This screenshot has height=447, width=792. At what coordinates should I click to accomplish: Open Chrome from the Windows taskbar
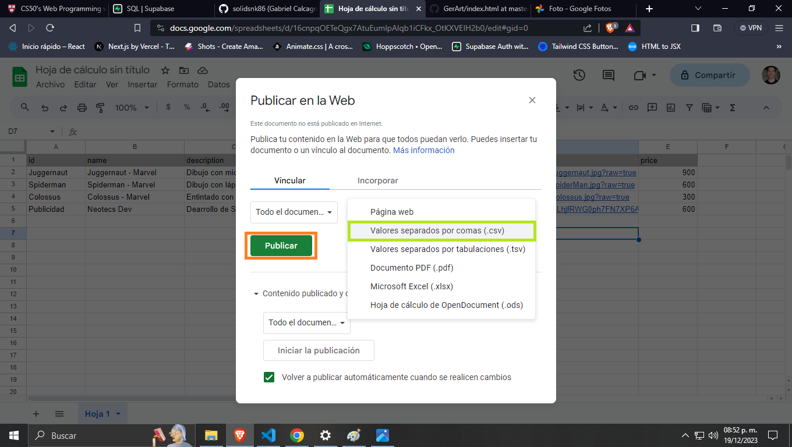coord(297,435)
